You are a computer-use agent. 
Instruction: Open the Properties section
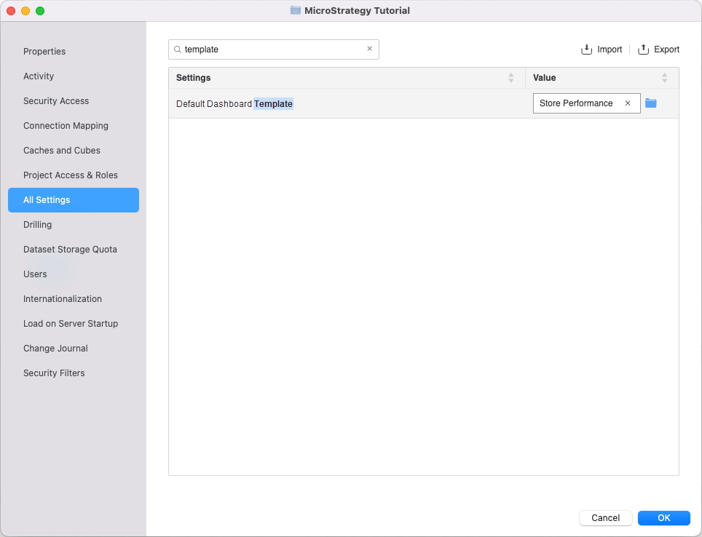click(x=44, y=52)
